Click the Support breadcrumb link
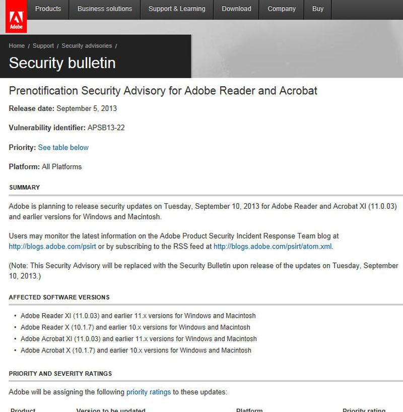The width and height of the screenshot is (403, 412). tap(43, 46)
